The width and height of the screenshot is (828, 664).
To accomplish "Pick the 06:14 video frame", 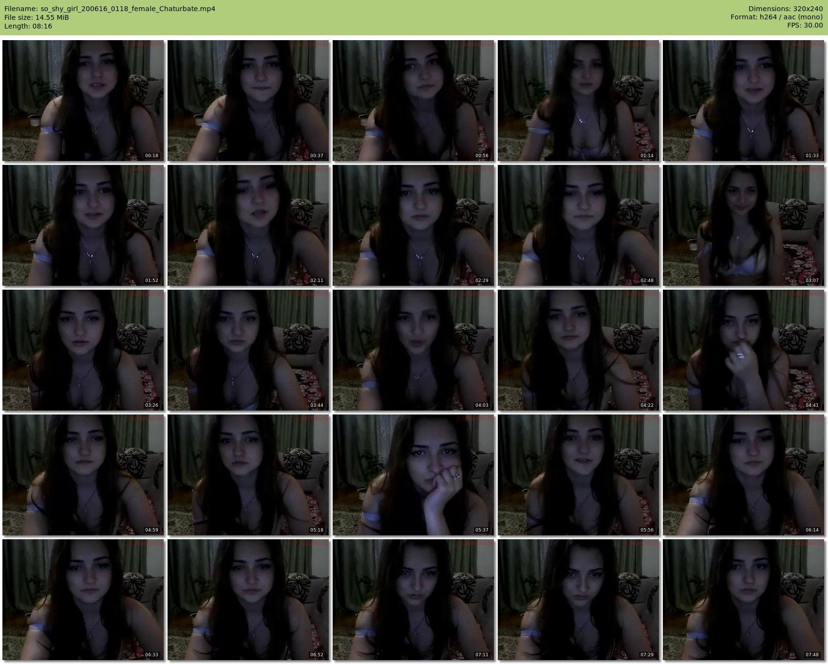I will tap(744, 475).
